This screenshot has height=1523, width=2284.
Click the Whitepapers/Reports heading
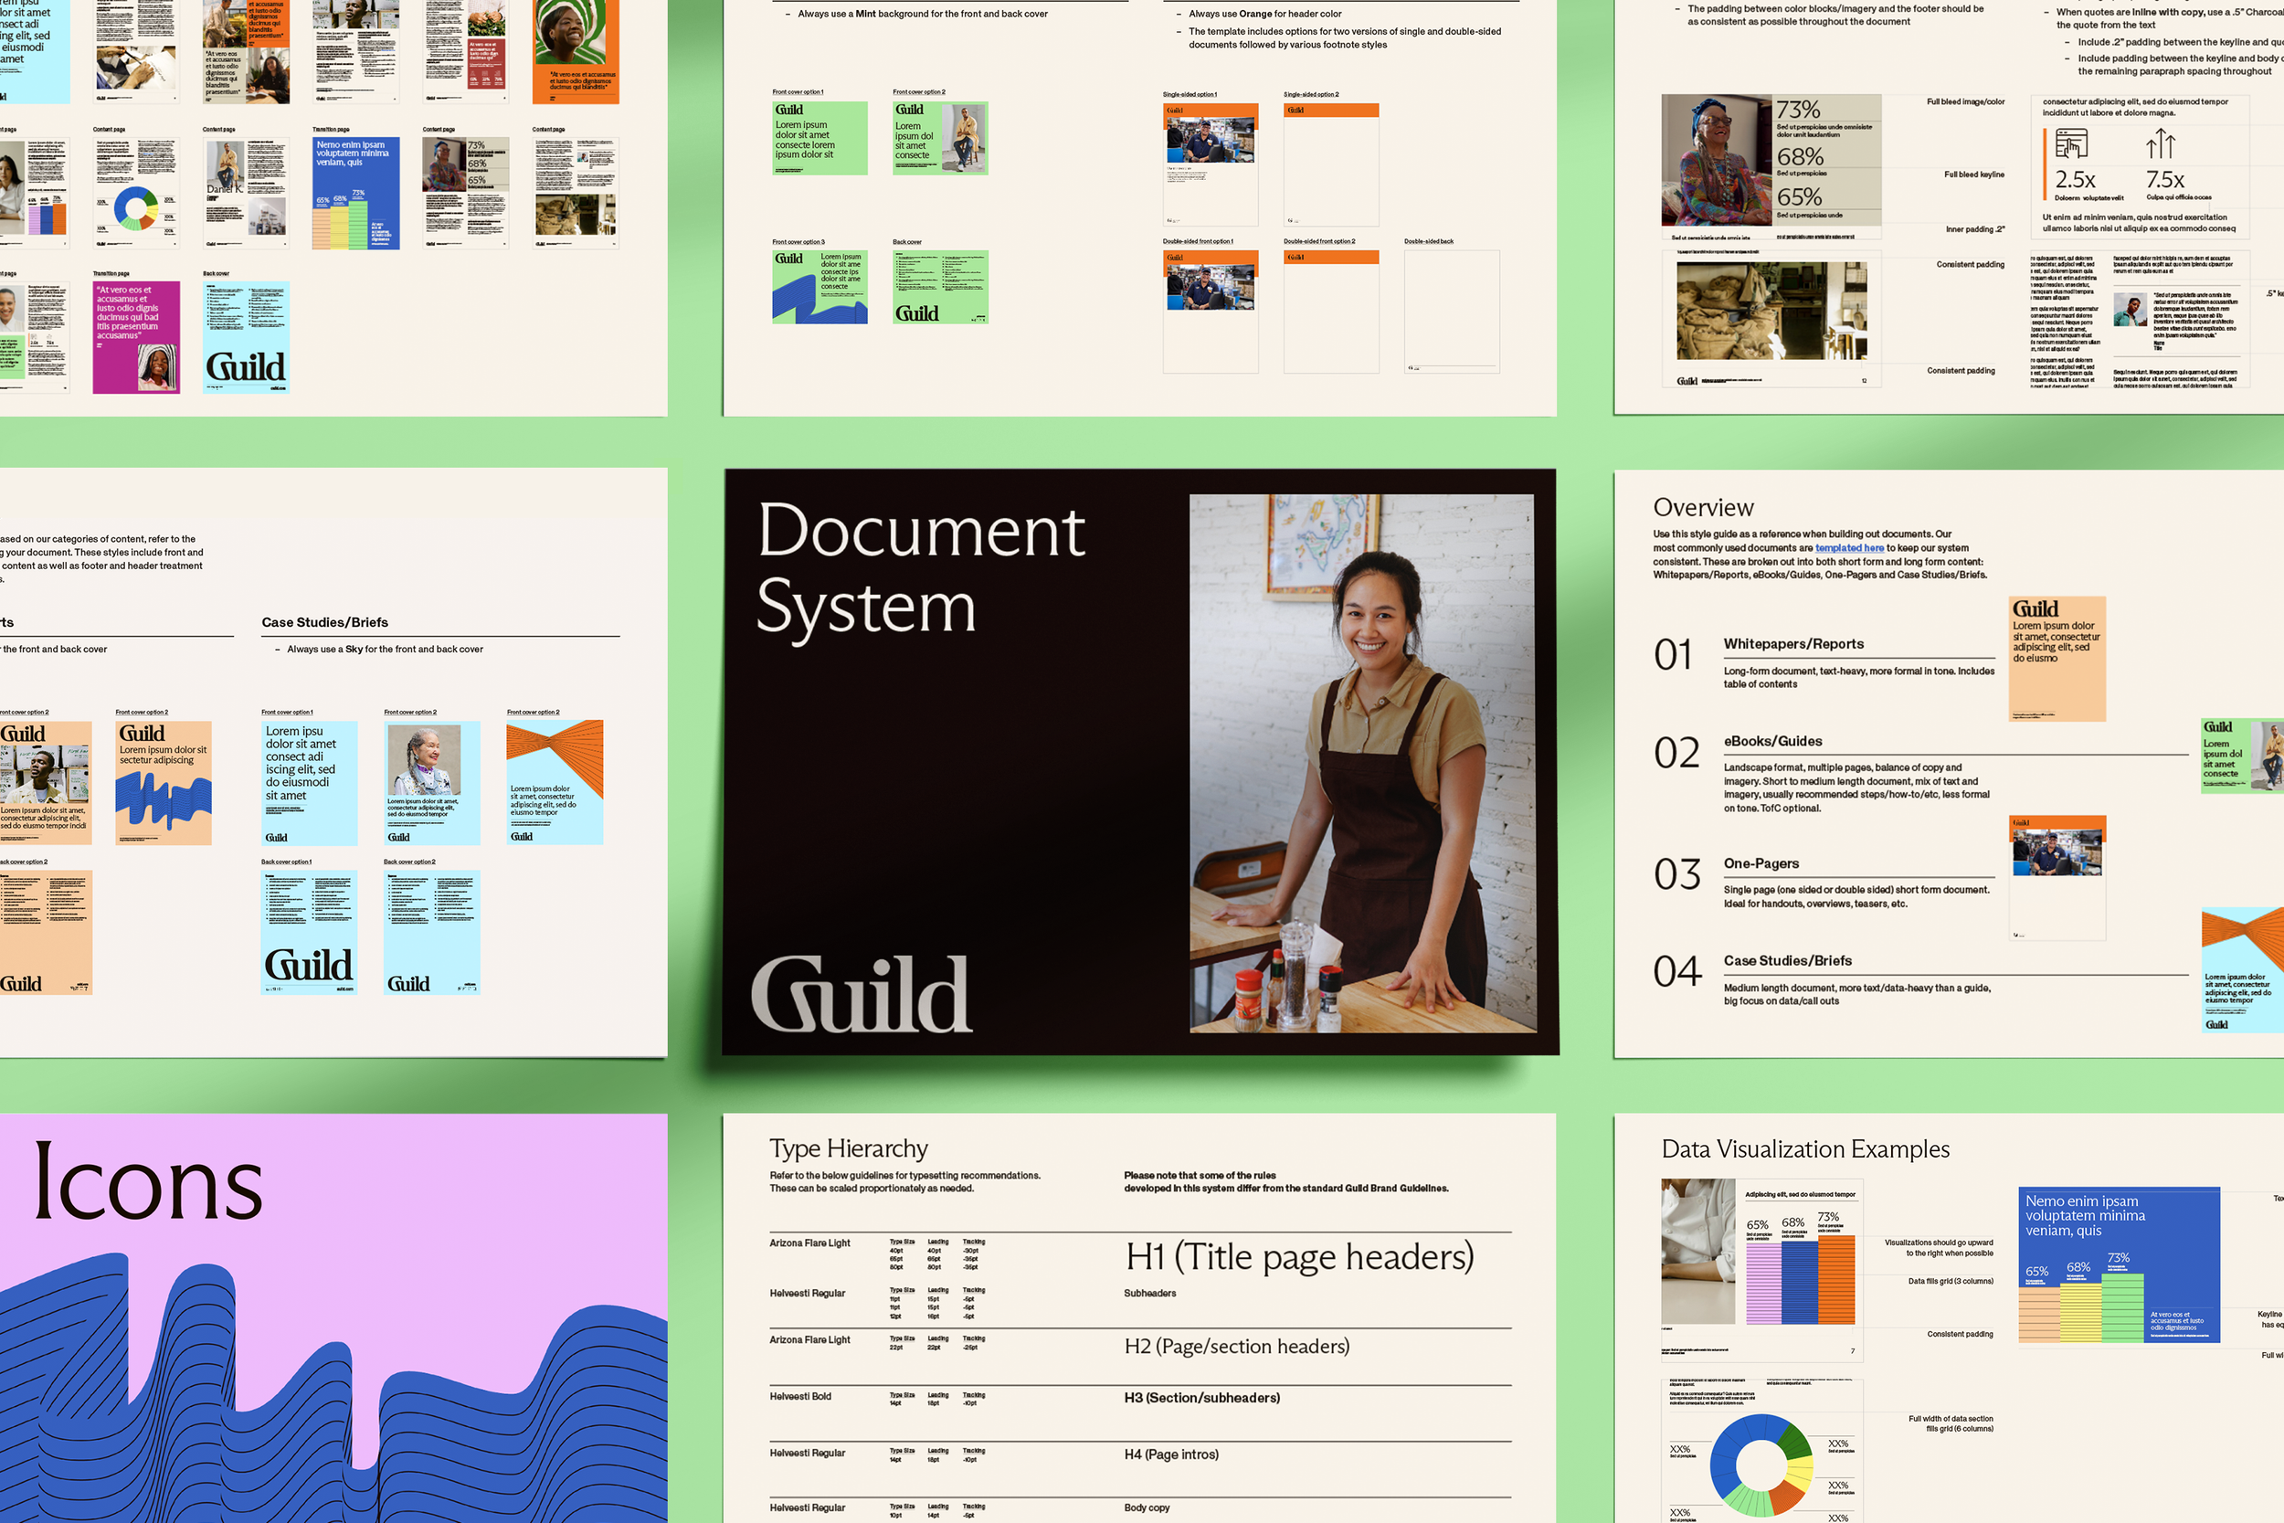pyautogui.click(x=1792, y=644)
